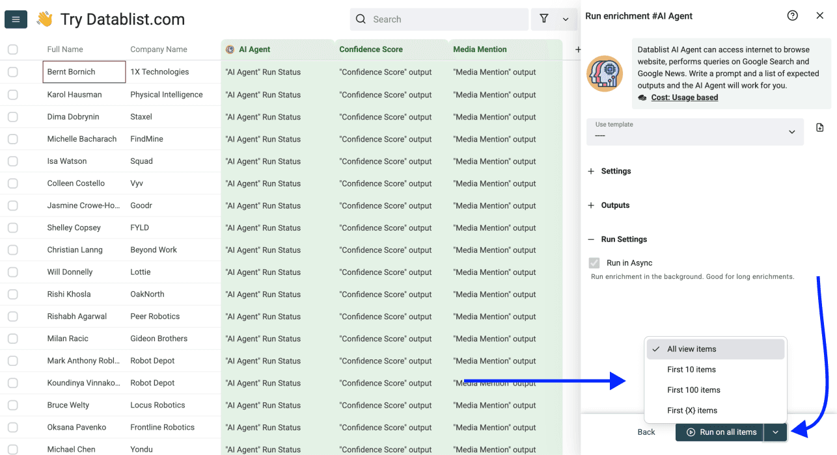Open the hamburger menu

(16, 19)
